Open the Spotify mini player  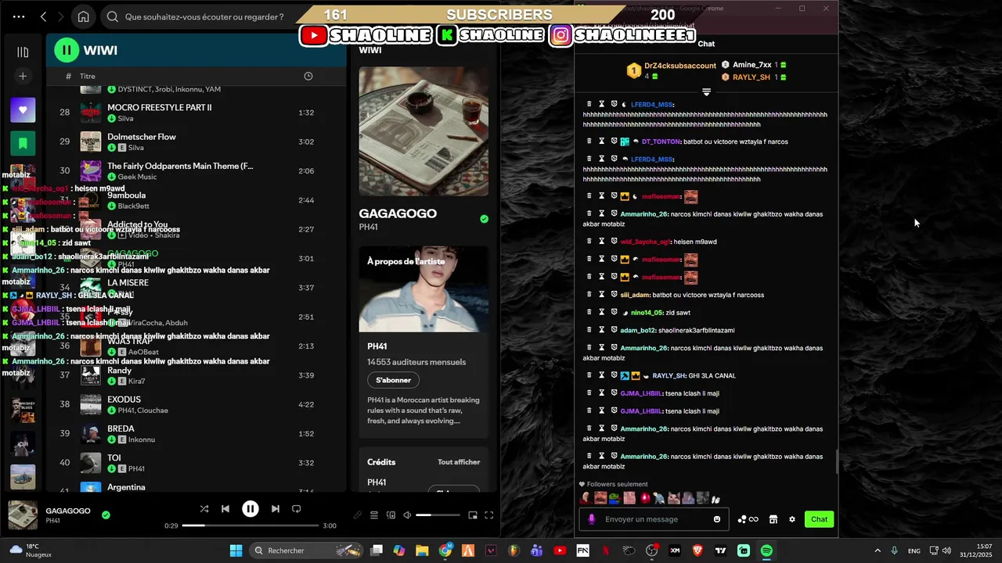click(473, 515)
